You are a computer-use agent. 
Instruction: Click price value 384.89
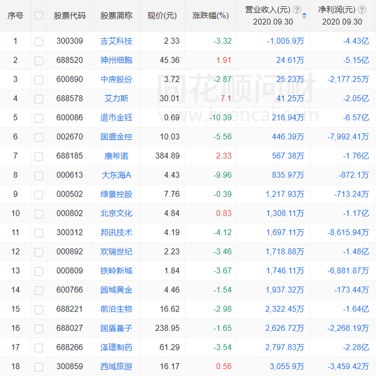click(167, 156)
